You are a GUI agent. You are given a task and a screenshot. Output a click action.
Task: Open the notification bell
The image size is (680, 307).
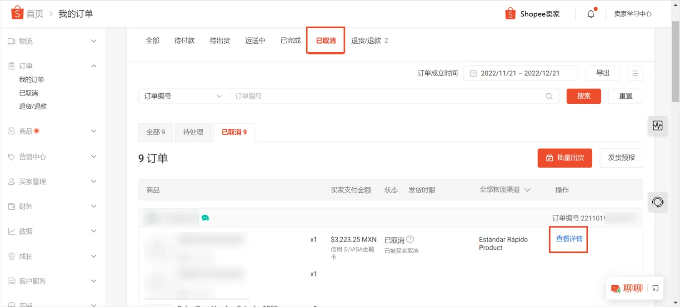[590, 13]
